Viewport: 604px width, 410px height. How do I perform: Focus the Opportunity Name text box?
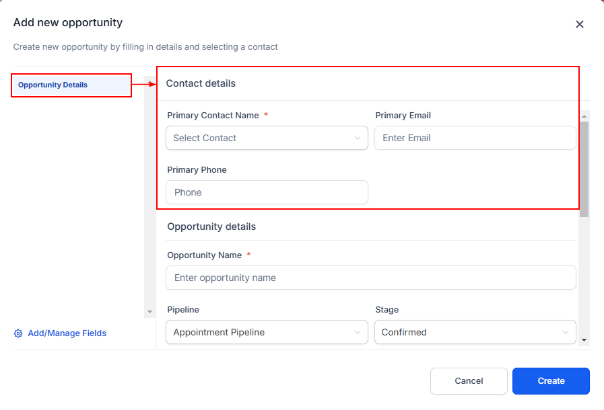[370, 278]
